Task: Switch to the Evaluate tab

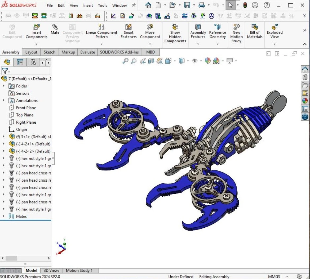Action: [87, 52]
